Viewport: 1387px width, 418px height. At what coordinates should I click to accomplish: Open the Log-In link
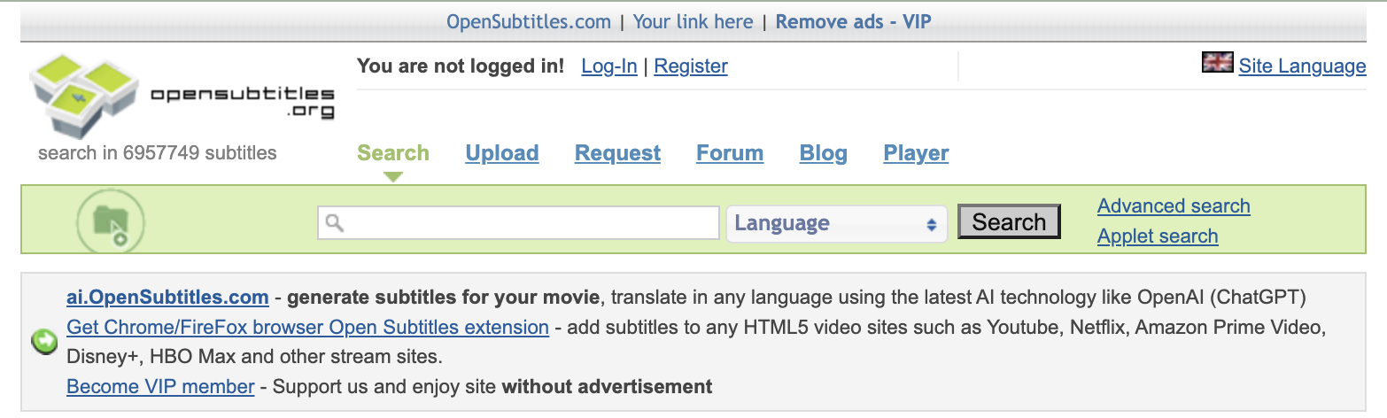pos(609,66)
